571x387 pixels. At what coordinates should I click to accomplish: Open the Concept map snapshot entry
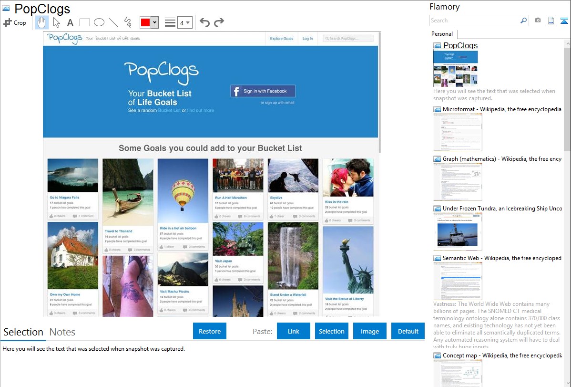pos(502,355)
